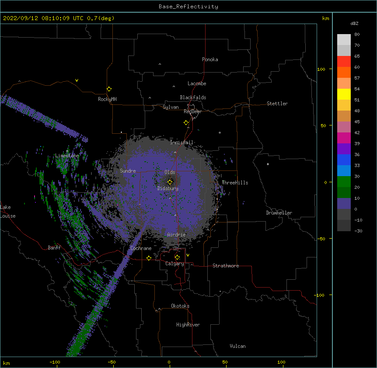Select the slate purple 10 dBZ legend swatch
Screen dimensions: 377x368
point(344,204)
